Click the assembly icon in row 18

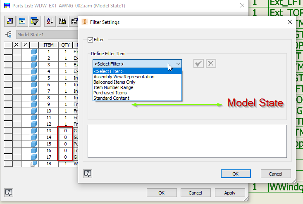coord(34,164)
